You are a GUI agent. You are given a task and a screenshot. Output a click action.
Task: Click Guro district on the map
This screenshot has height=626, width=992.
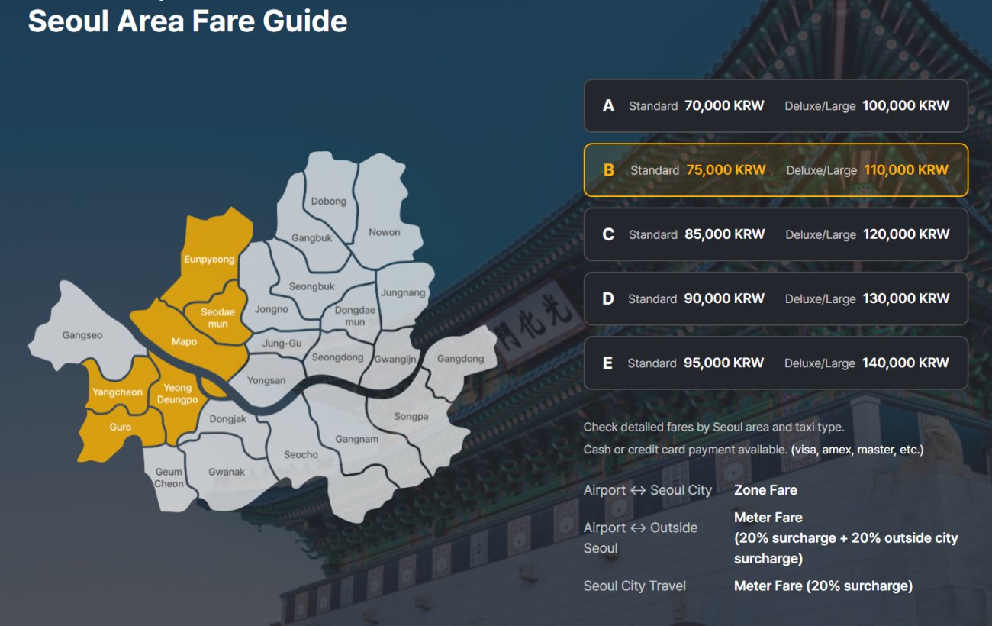click(x=120, y=427)
